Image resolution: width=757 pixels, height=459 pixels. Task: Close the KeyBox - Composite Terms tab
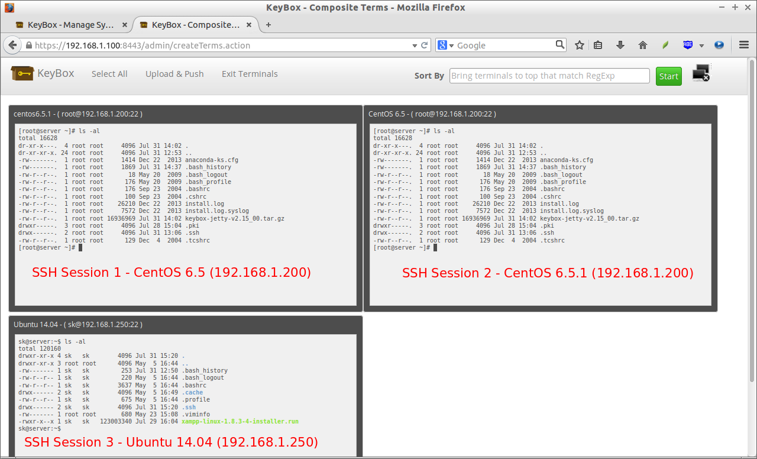249,25
